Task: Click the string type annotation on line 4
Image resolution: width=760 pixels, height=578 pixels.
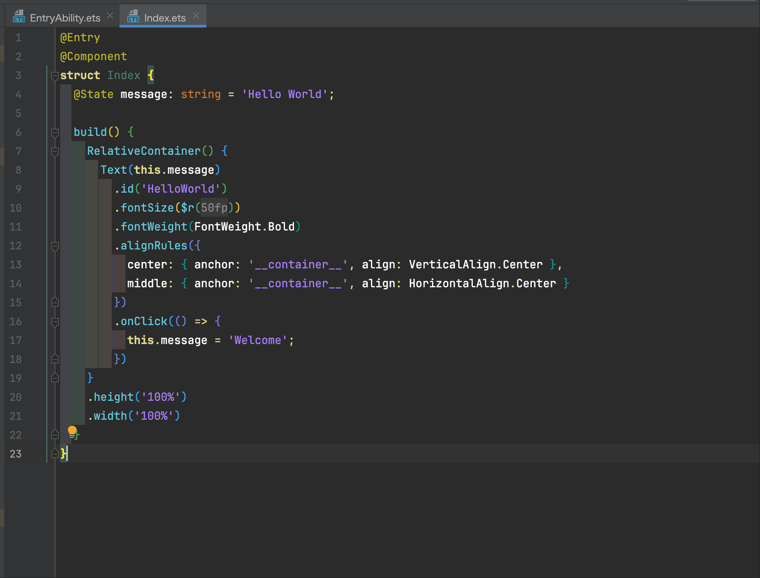Action: click(201, 95)
